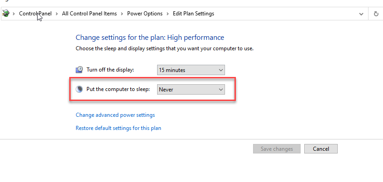Expand the arrow right after Control Panel breadcrumb

[x=57, y=14]
